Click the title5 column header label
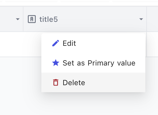The height and width of the screenshot is (115, 158). (48, 19)
